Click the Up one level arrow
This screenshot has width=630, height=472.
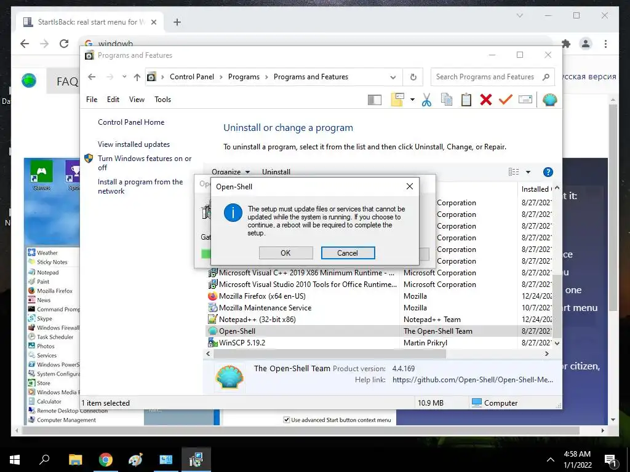click(137, 77)
